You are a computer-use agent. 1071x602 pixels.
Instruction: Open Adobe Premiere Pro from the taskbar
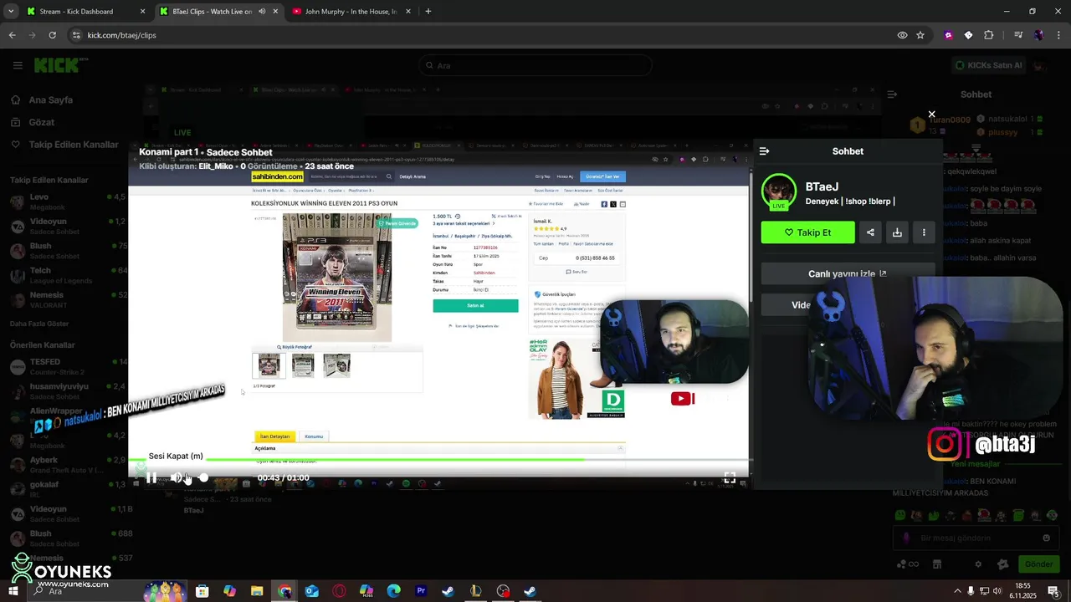421,591
